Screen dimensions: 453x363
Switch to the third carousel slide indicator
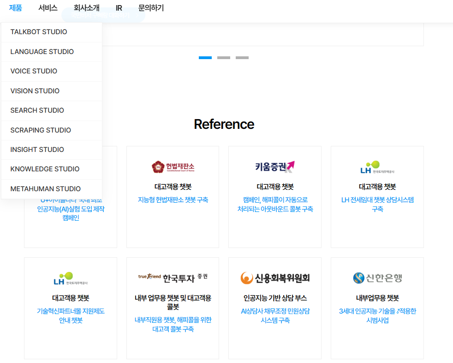pos(242,58)
